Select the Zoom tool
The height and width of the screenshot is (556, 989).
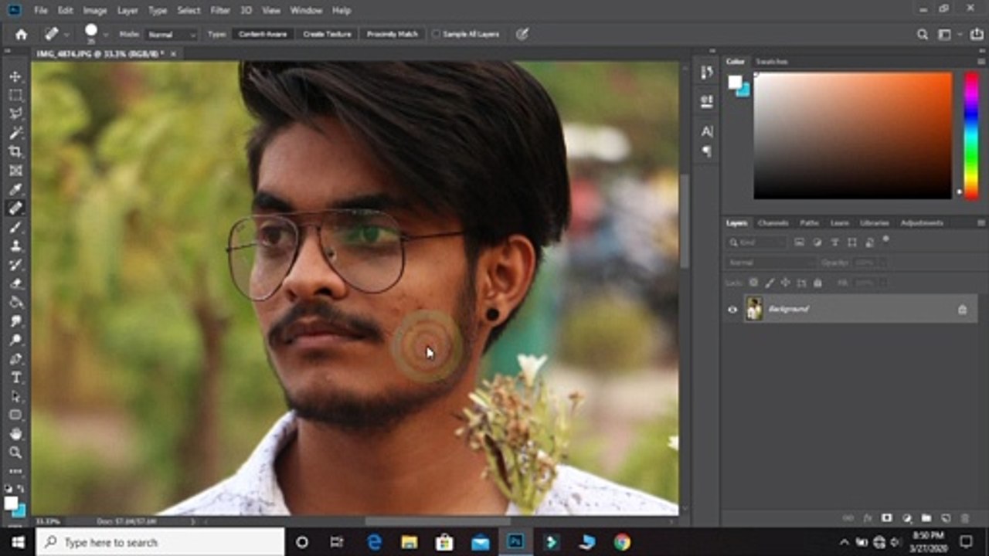coord(15,453)
